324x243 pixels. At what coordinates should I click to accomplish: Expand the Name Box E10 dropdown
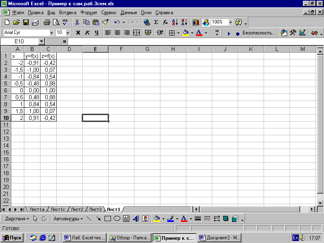pos(42,42)
